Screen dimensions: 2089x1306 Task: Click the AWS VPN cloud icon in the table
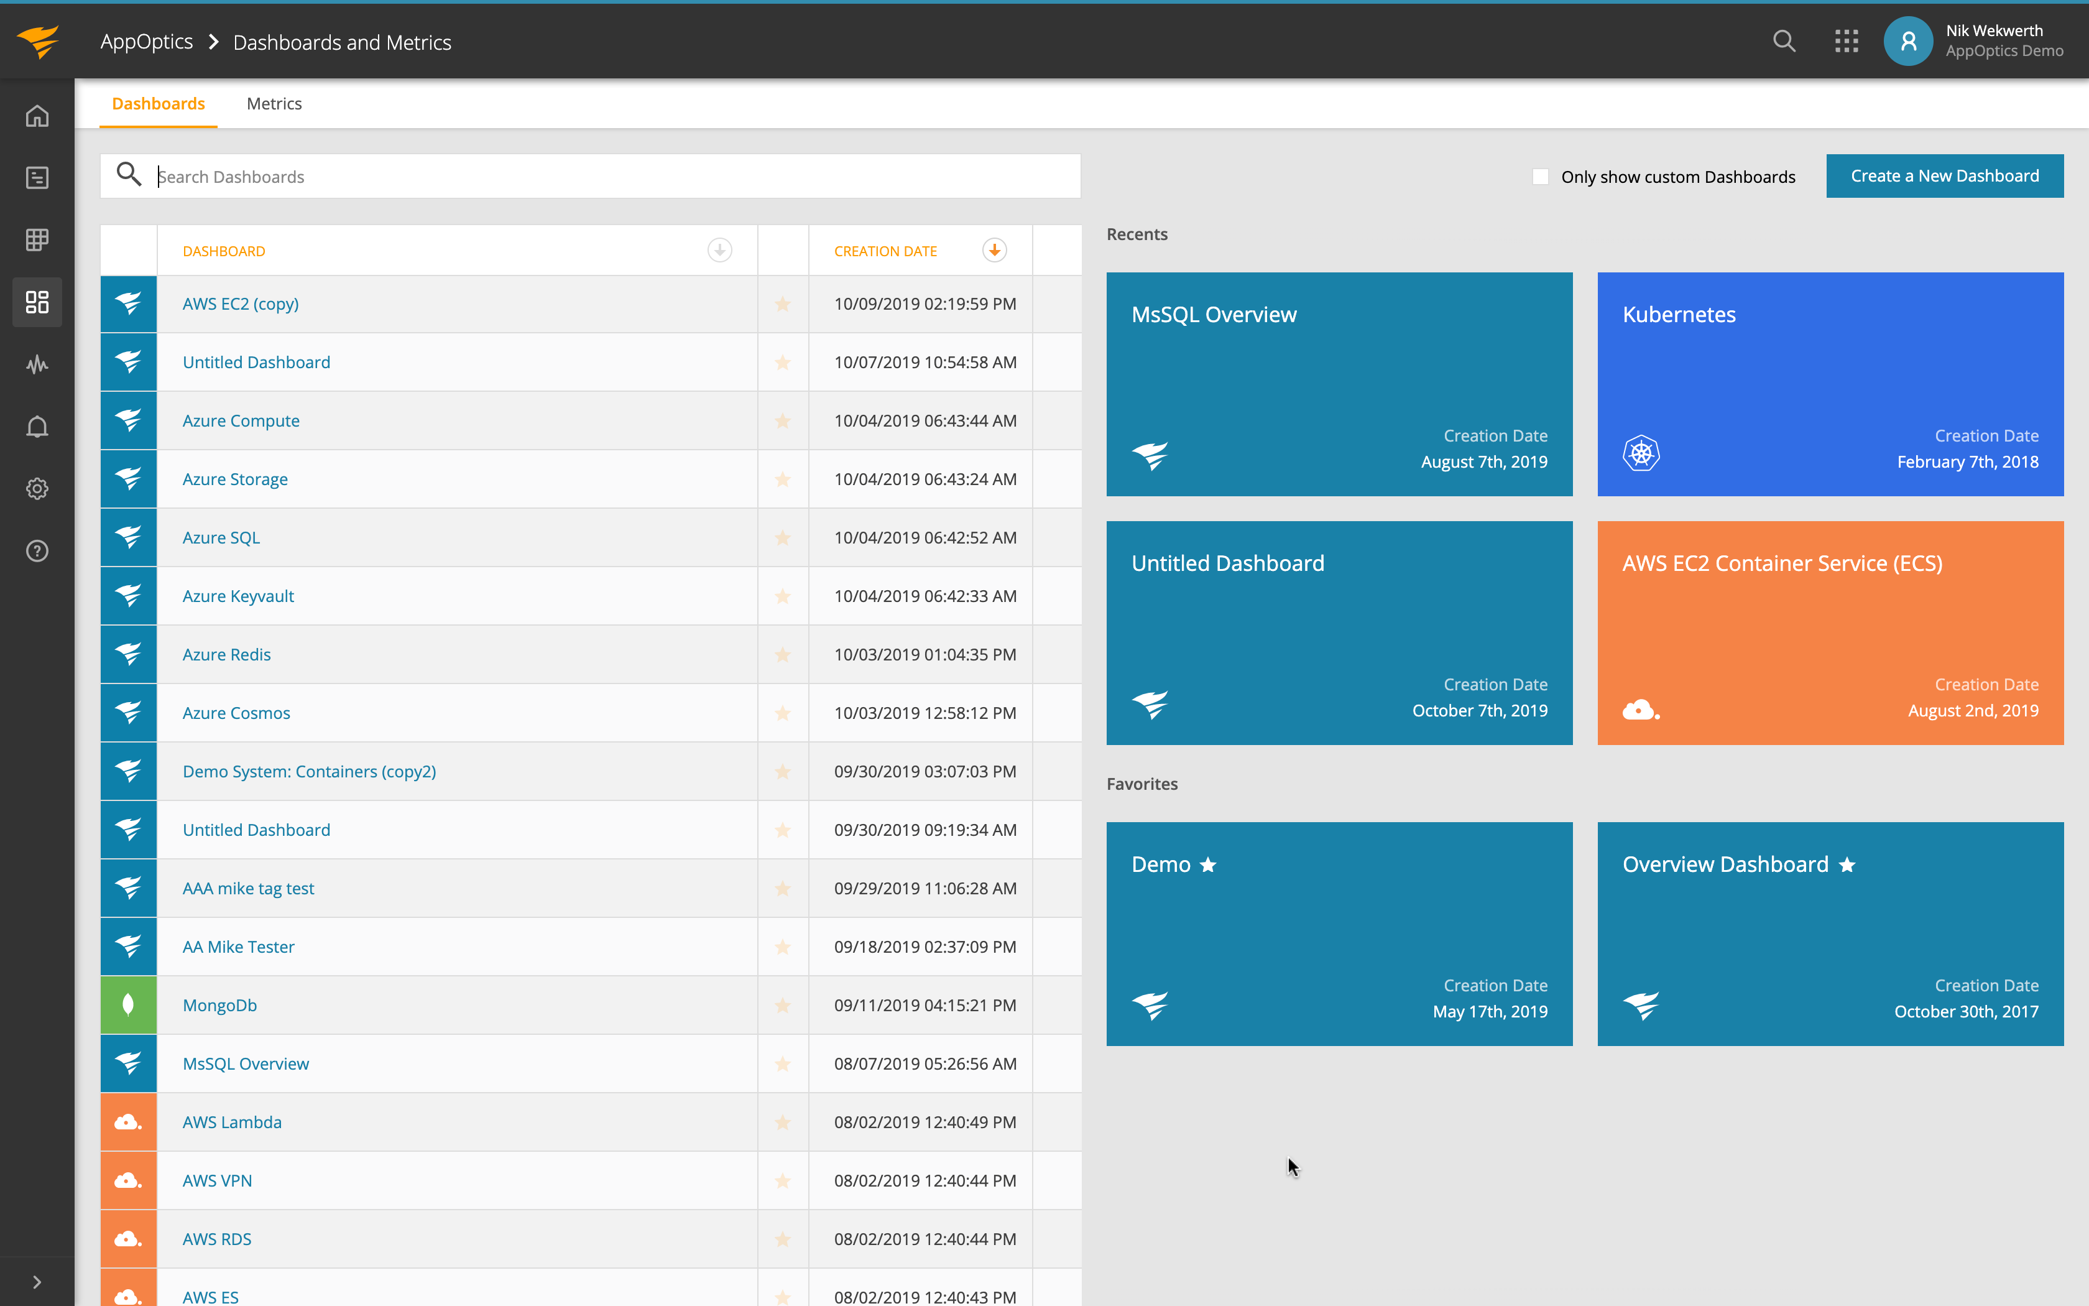129,1180
